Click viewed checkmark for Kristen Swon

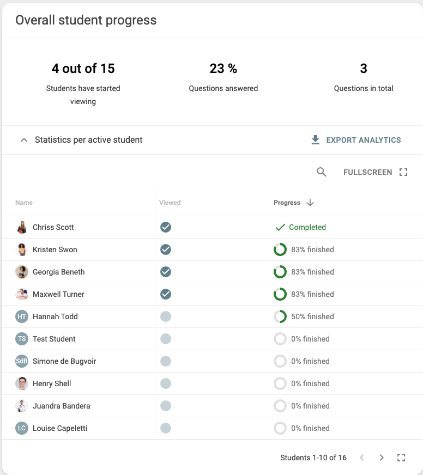[166, 249]
